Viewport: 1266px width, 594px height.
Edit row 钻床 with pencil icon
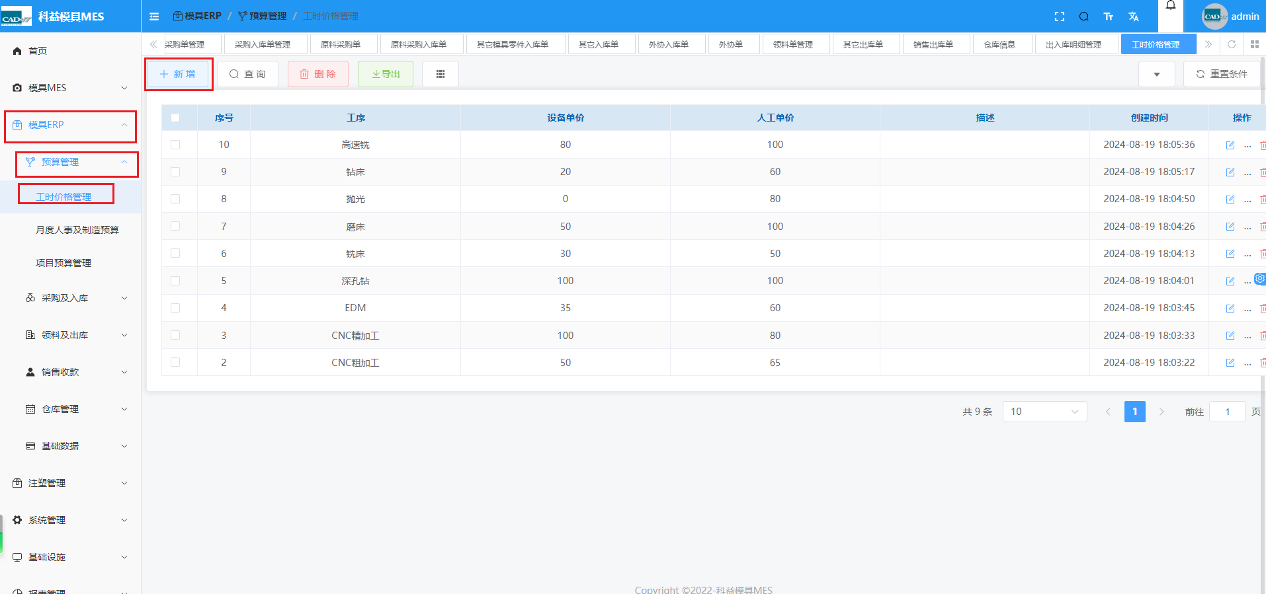point(1230,172)
